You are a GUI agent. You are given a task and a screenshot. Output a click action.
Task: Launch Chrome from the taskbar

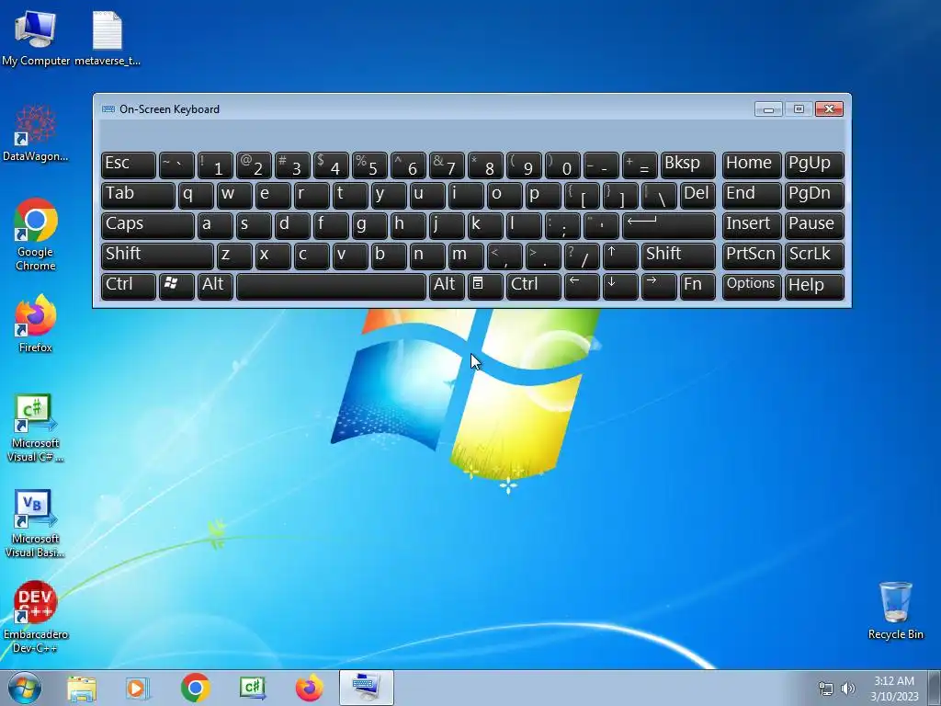click(195, 688)
